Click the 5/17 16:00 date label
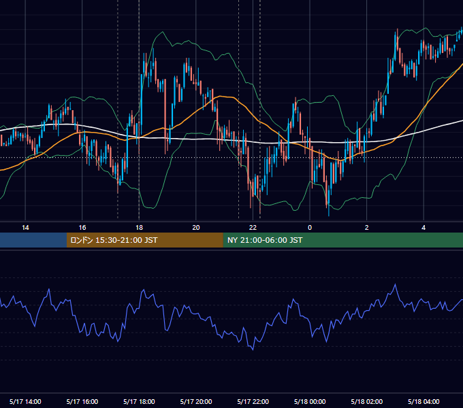This screenshot has width=463, height=408. (x=82, y=401)
